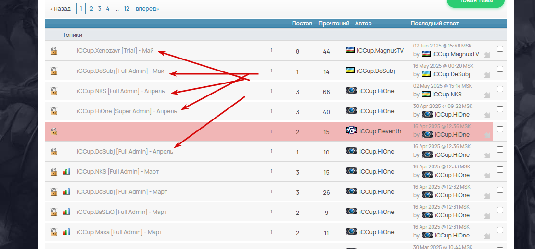This screenshot has width=535, height=249.
Task: Open topic iCCup.DeSubj [Full Admin] - Май
Action: click(121, 71)
